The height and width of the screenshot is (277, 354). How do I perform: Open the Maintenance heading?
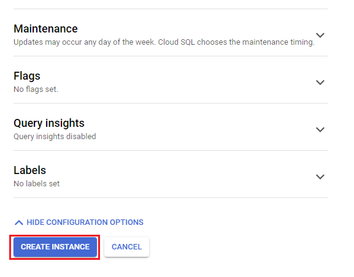pos(45,29)
